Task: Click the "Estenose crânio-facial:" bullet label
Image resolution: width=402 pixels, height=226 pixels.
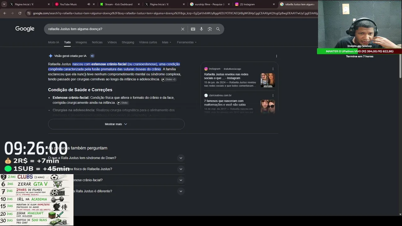Action: 71,98
